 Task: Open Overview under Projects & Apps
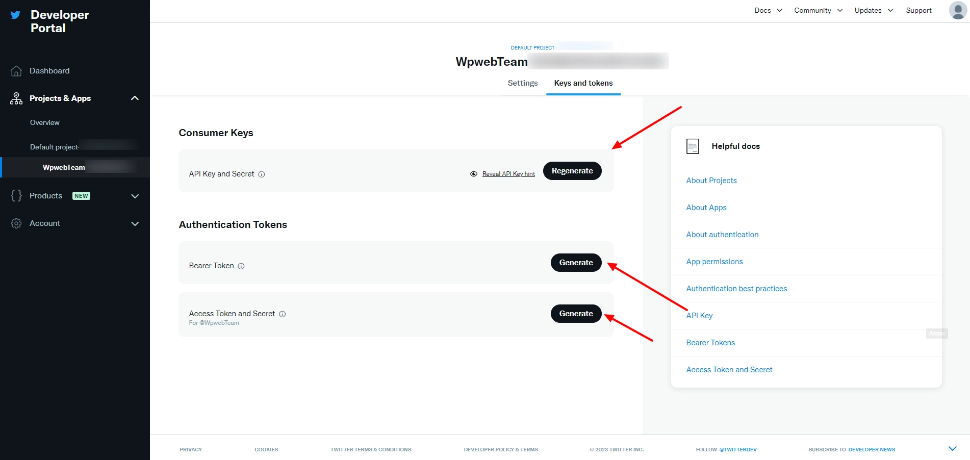(x=45, y=123)
